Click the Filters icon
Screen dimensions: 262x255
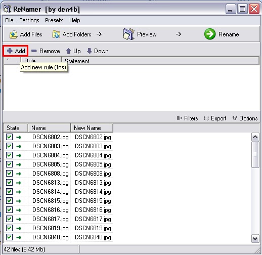(x=179, y=118)
